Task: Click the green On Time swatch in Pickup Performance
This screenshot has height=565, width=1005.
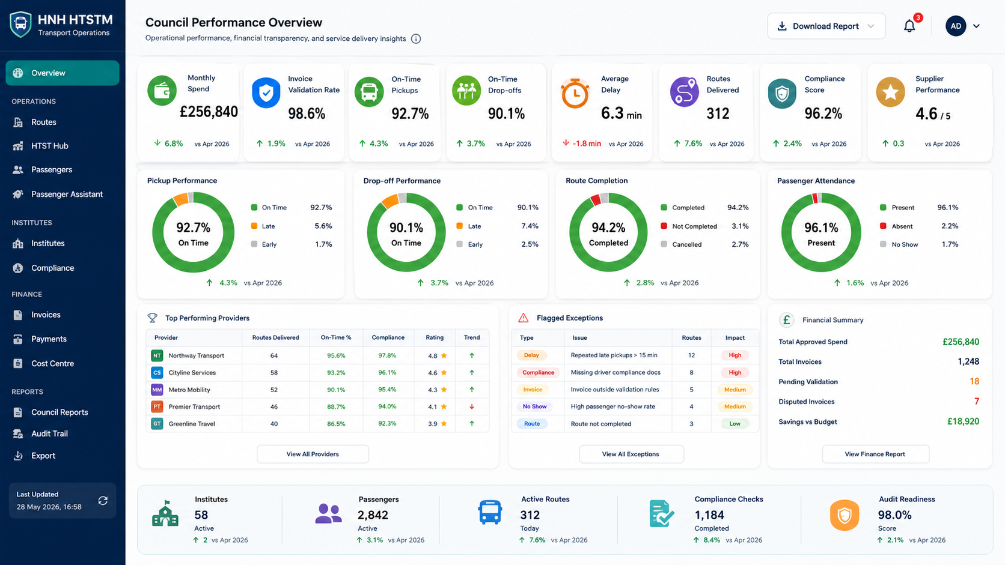Action: (254, 208)
